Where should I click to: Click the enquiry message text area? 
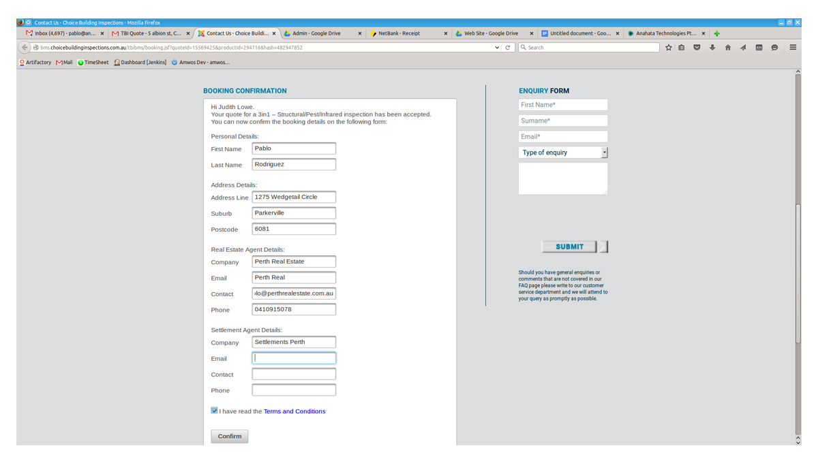[x=563, y=178]
